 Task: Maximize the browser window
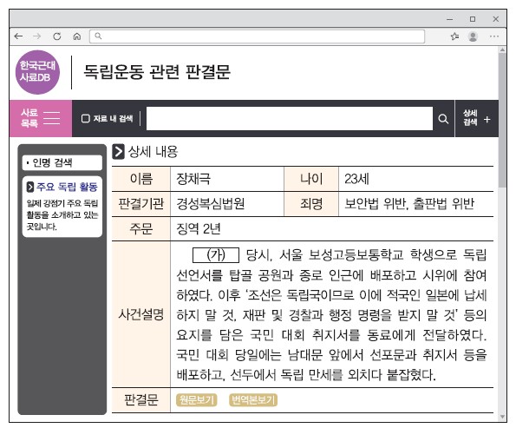pyautogui.click(x=473, y=19)
